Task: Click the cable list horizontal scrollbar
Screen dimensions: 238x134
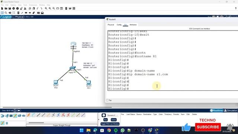Action: click(36, 122)
